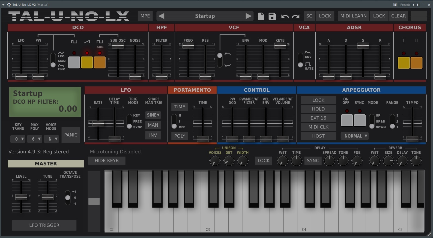Click delay SYNC button
Image resolution: width=433 pixels, height=238 pixels.
(x=313, y=160)
